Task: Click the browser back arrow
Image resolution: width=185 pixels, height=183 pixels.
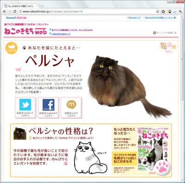Action: [x=5, y=12]
